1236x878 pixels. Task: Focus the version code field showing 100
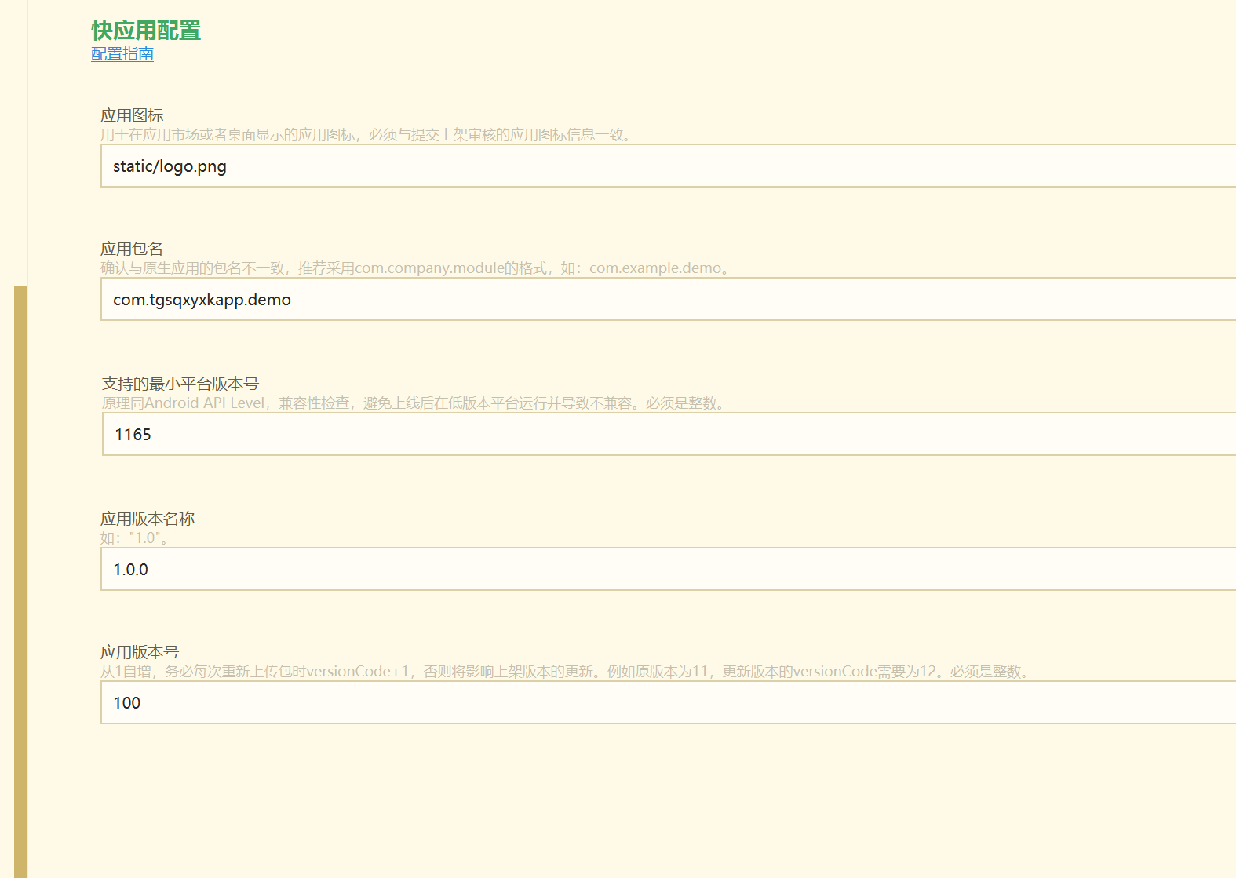pos(669,702)
